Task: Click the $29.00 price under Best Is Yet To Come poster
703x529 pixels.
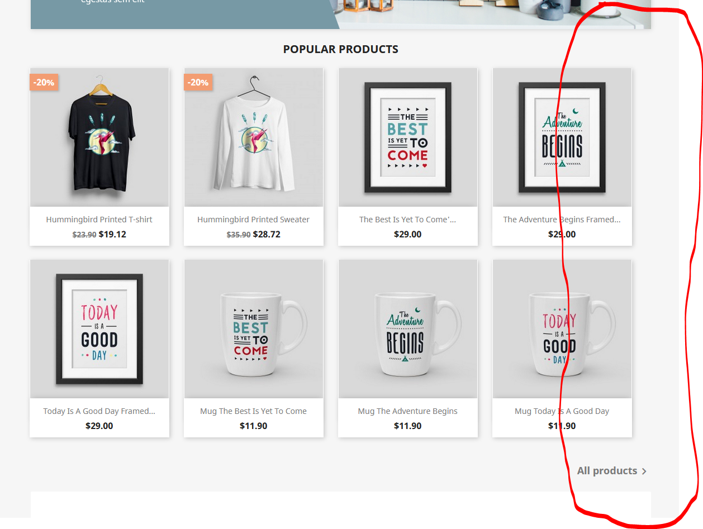Action: (408, 234)
